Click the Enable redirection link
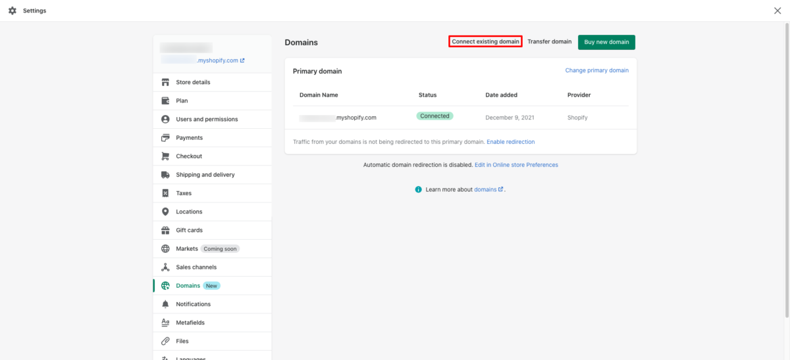790x360 pixels. (511, 142)
